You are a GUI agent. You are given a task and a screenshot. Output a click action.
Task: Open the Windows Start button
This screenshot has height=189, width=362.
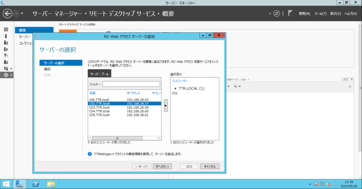tap(6, 184)
